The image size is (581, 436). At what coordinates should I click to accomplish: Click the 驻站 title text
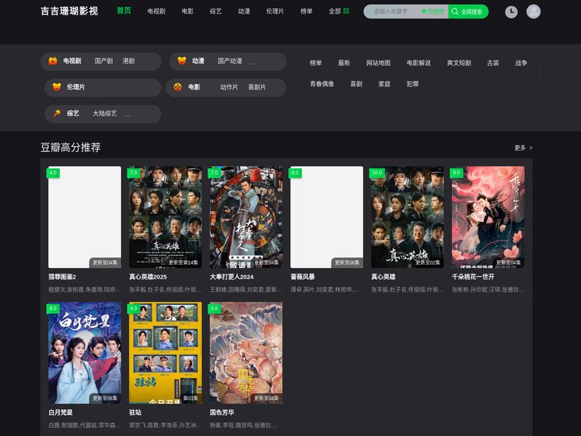pos(136,413)
